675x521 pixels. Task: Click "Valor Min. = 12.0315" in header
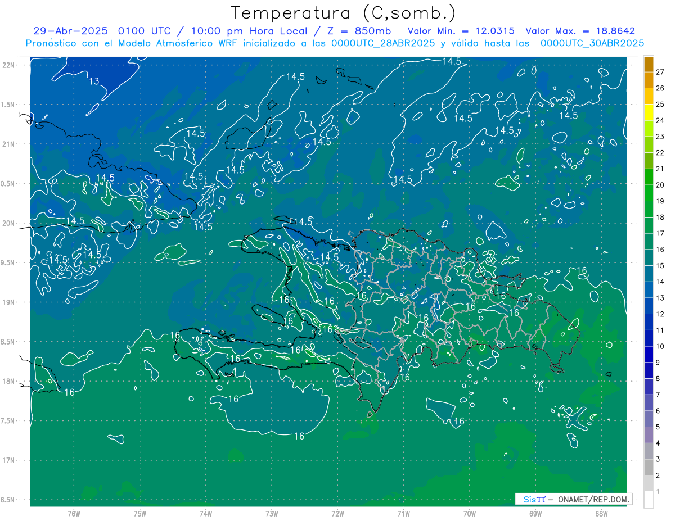pos(461,31)
